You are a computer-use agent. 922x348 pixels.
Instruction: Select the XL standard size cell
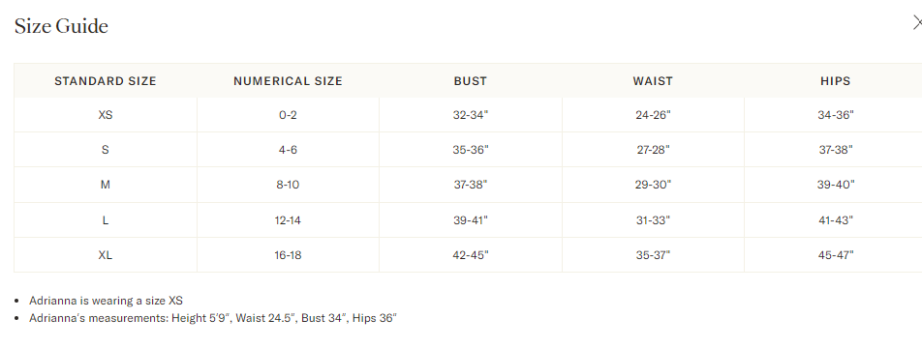106,254
